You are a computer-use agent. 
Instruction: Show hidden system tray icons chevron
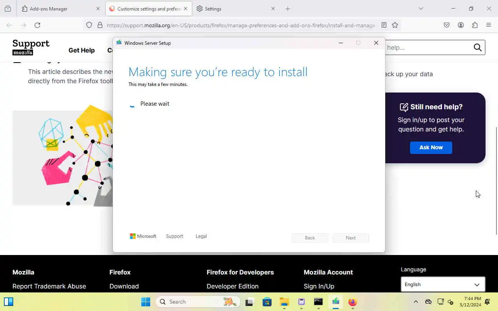pos(416,302)
